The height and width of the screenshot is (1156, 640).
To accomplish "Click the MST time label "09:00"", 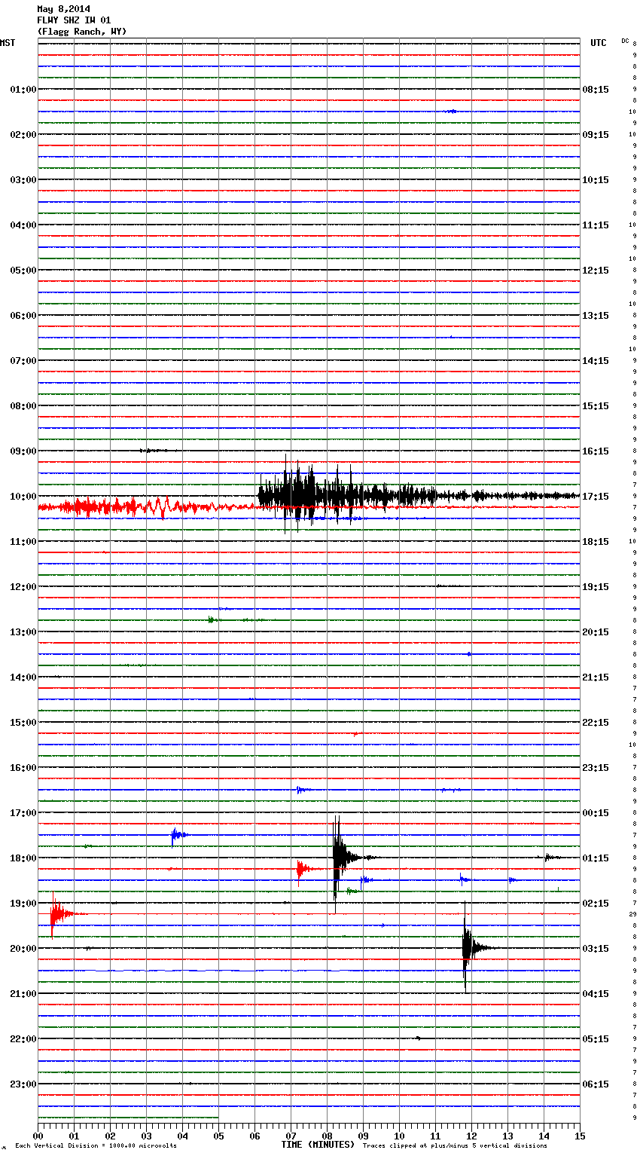I will click(x=23, y=451).
